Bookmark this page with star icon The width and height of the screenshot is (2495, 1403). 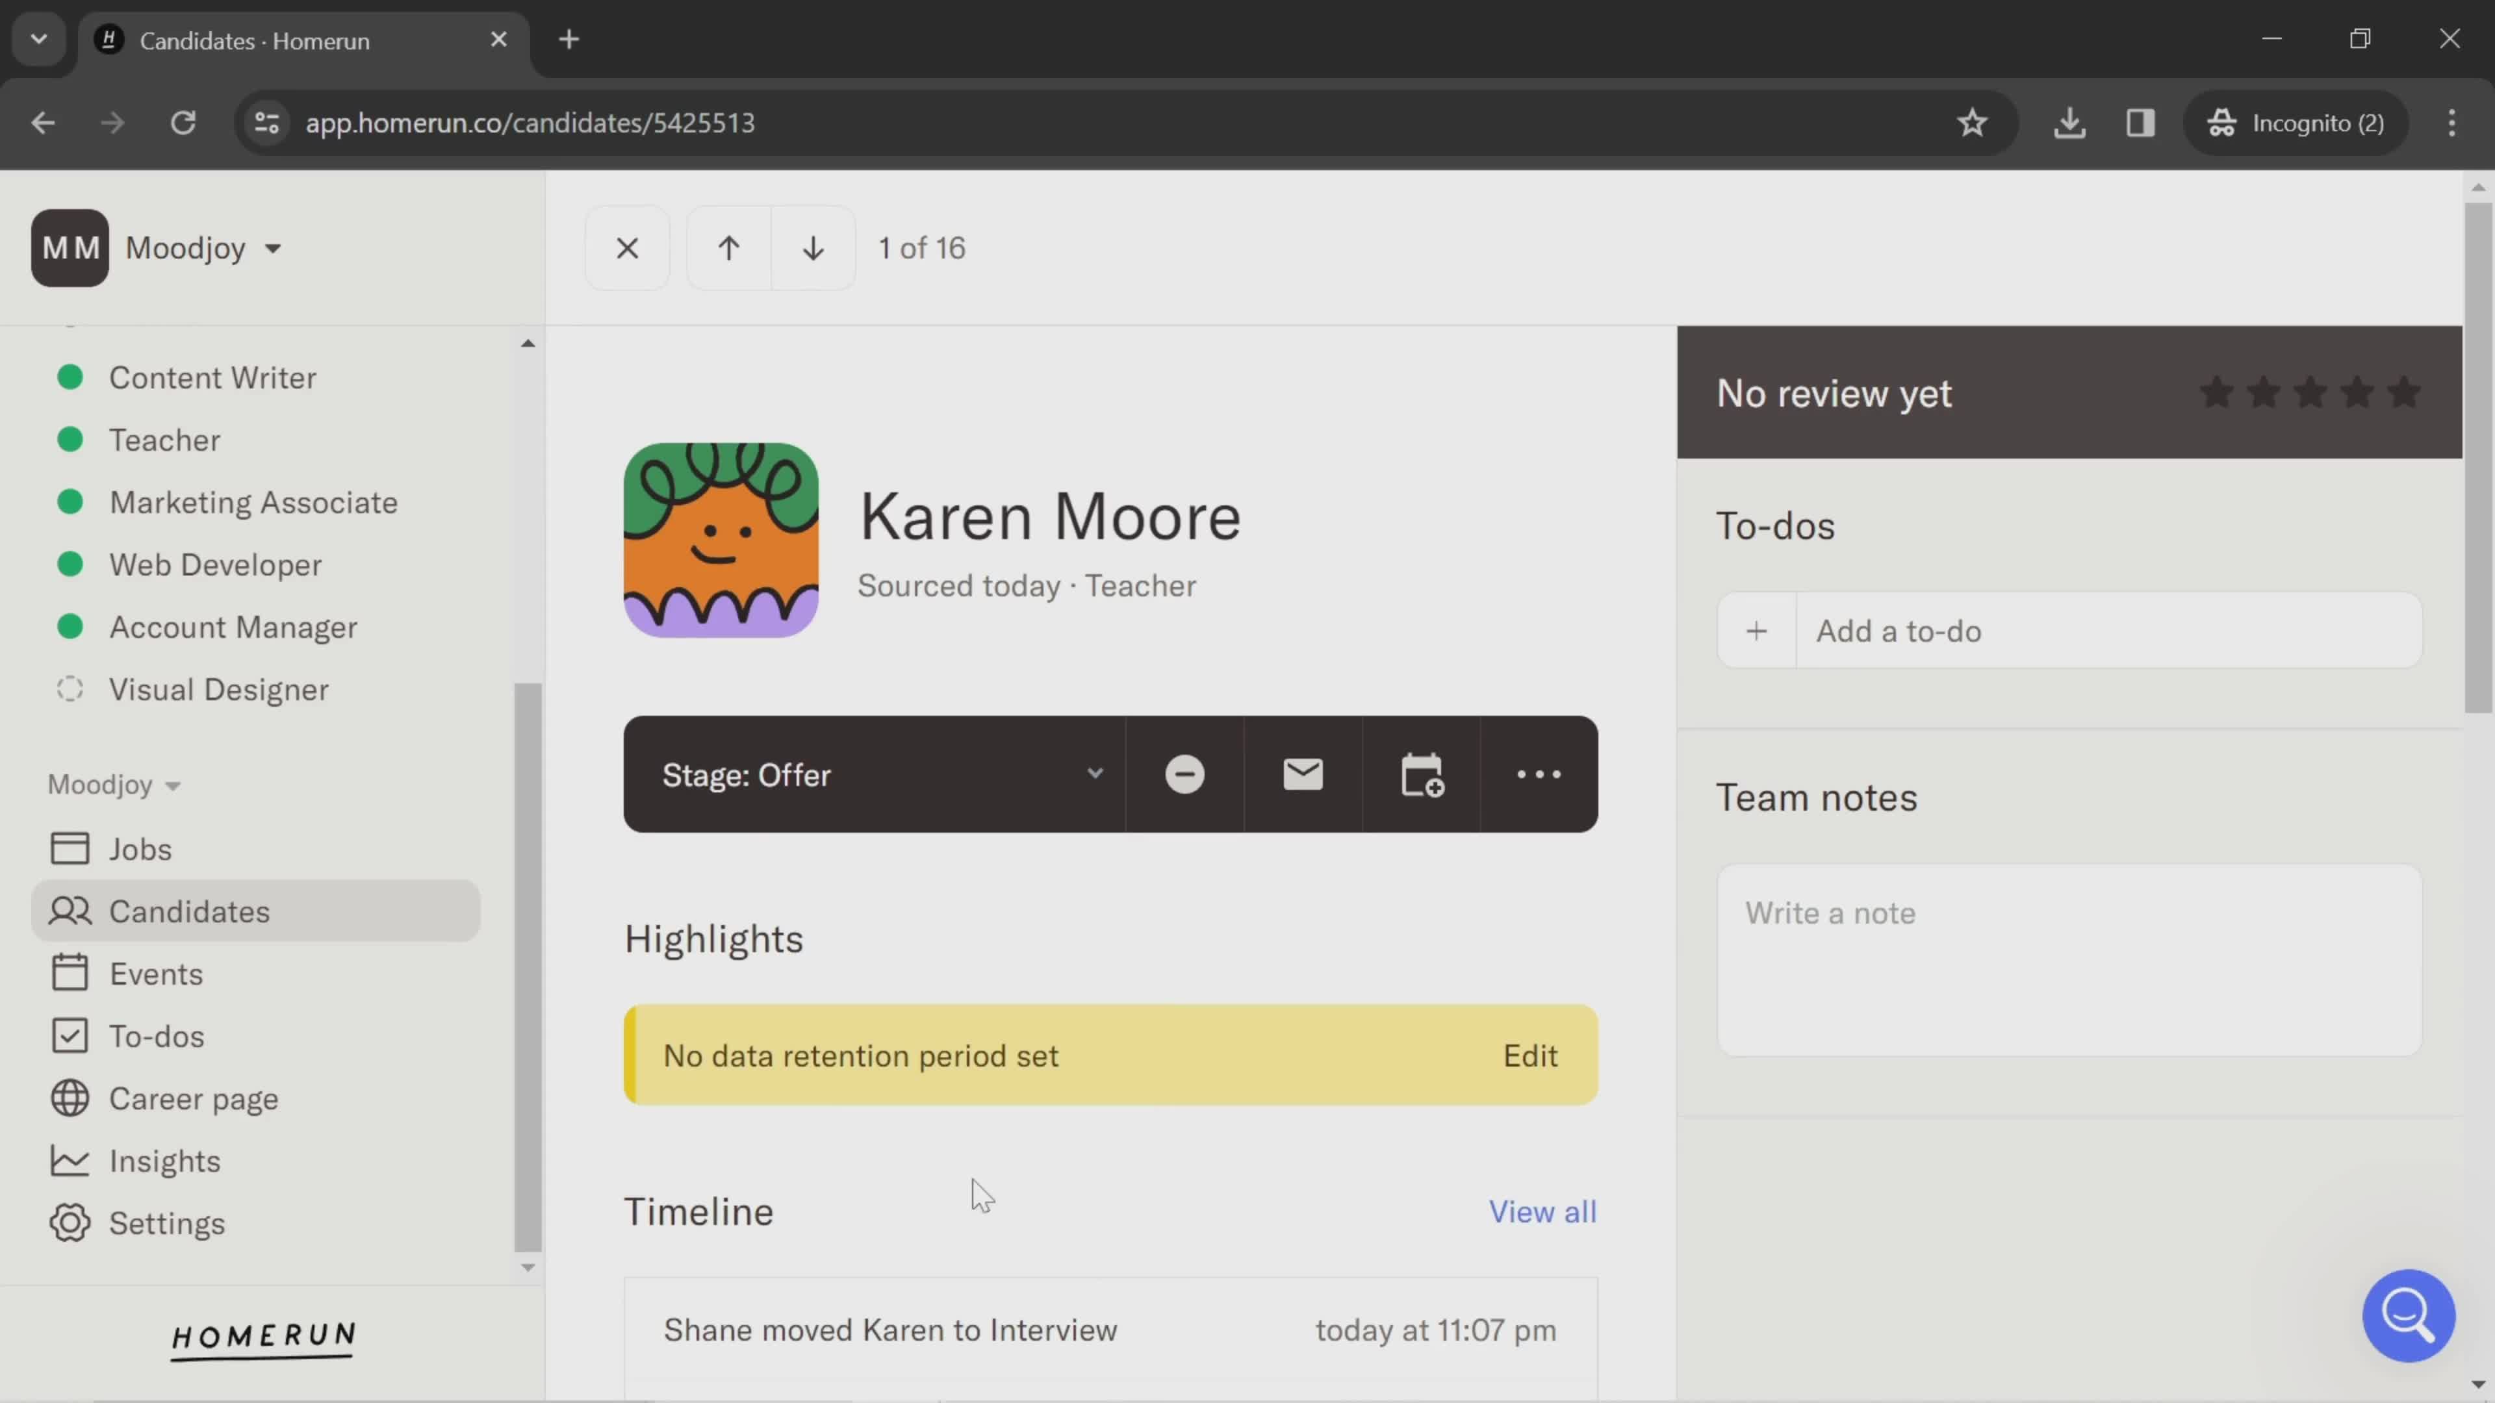[x=1972, y=123]
